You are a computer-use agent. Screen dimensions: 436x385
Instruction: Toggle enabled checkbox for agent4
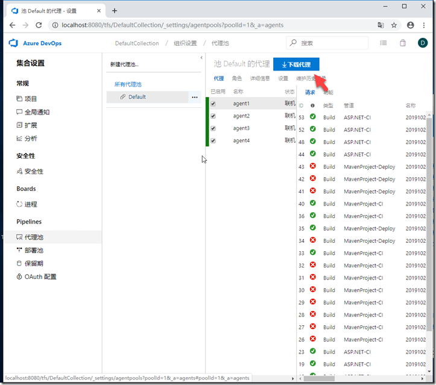213,141
